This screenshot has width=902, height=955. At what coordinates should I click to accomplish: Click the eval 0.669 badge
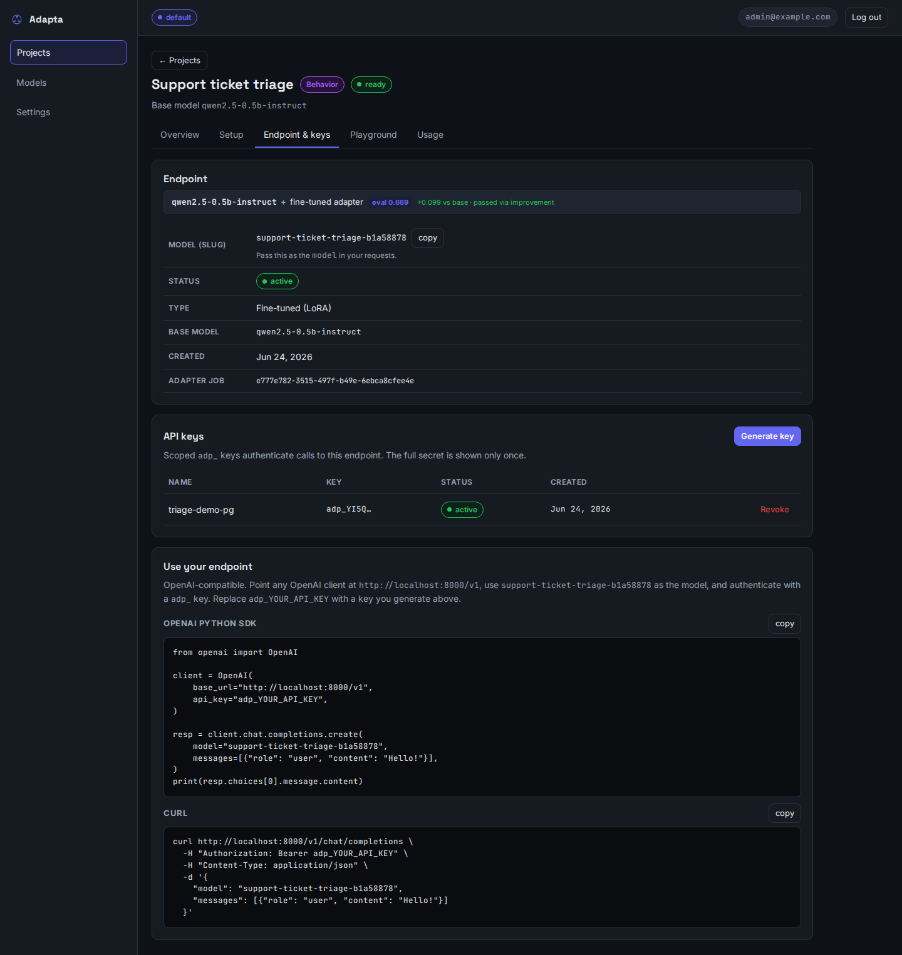390,202
